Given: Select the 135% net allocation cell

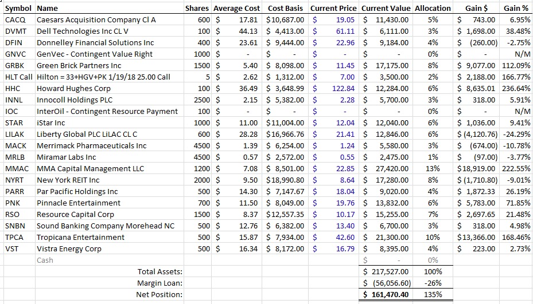Looking at the screenshot, I should (433, 294).
